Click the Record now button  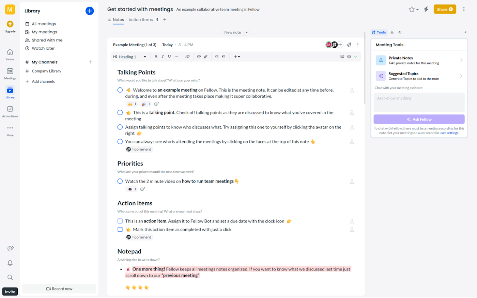(x=59, y=289)
